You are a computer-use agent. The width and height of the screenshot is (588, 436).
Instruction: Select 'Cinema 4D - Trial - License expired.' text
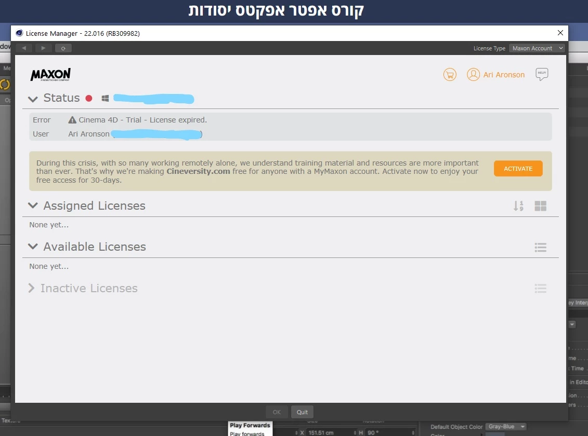[x=142, y=120]
